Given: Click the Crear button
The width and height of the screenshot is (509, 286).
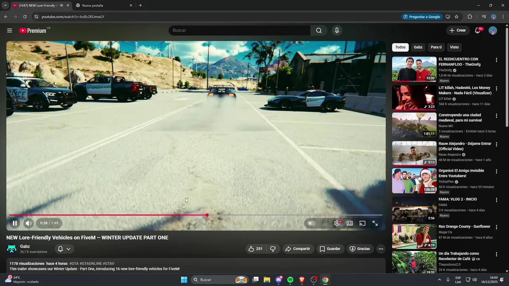Looking at the screenshot, I should pos(458,31).
